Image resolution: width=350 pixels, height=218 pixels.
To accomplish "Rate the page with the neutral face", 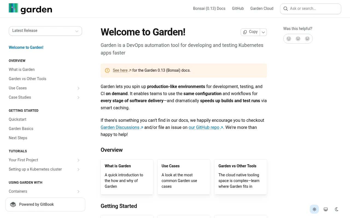I will coord(298,39).
